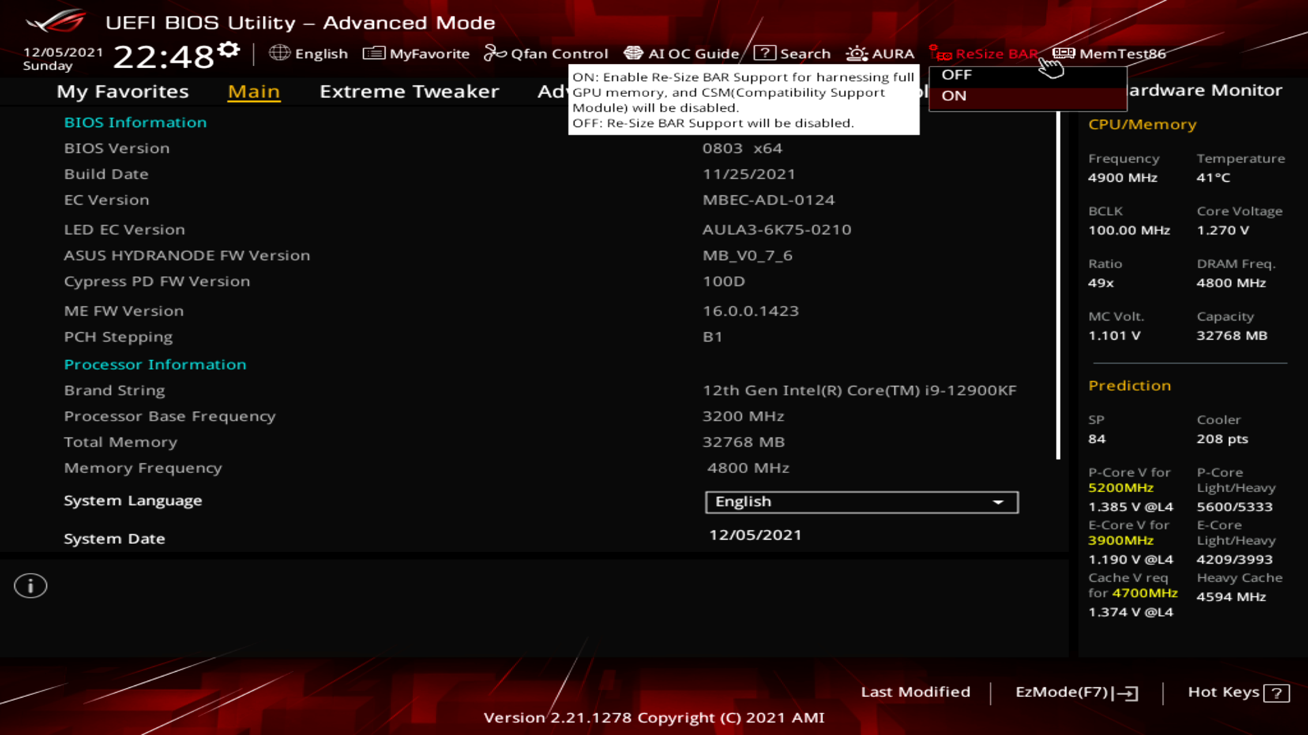Screen dimensions: 1308x735
Task: Click the settings gear beside the clock
Action: [x=230, y=50]
